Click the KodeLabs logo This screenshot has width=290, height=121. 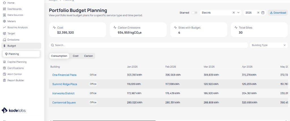pyautogui.click(x=14, y=110)
